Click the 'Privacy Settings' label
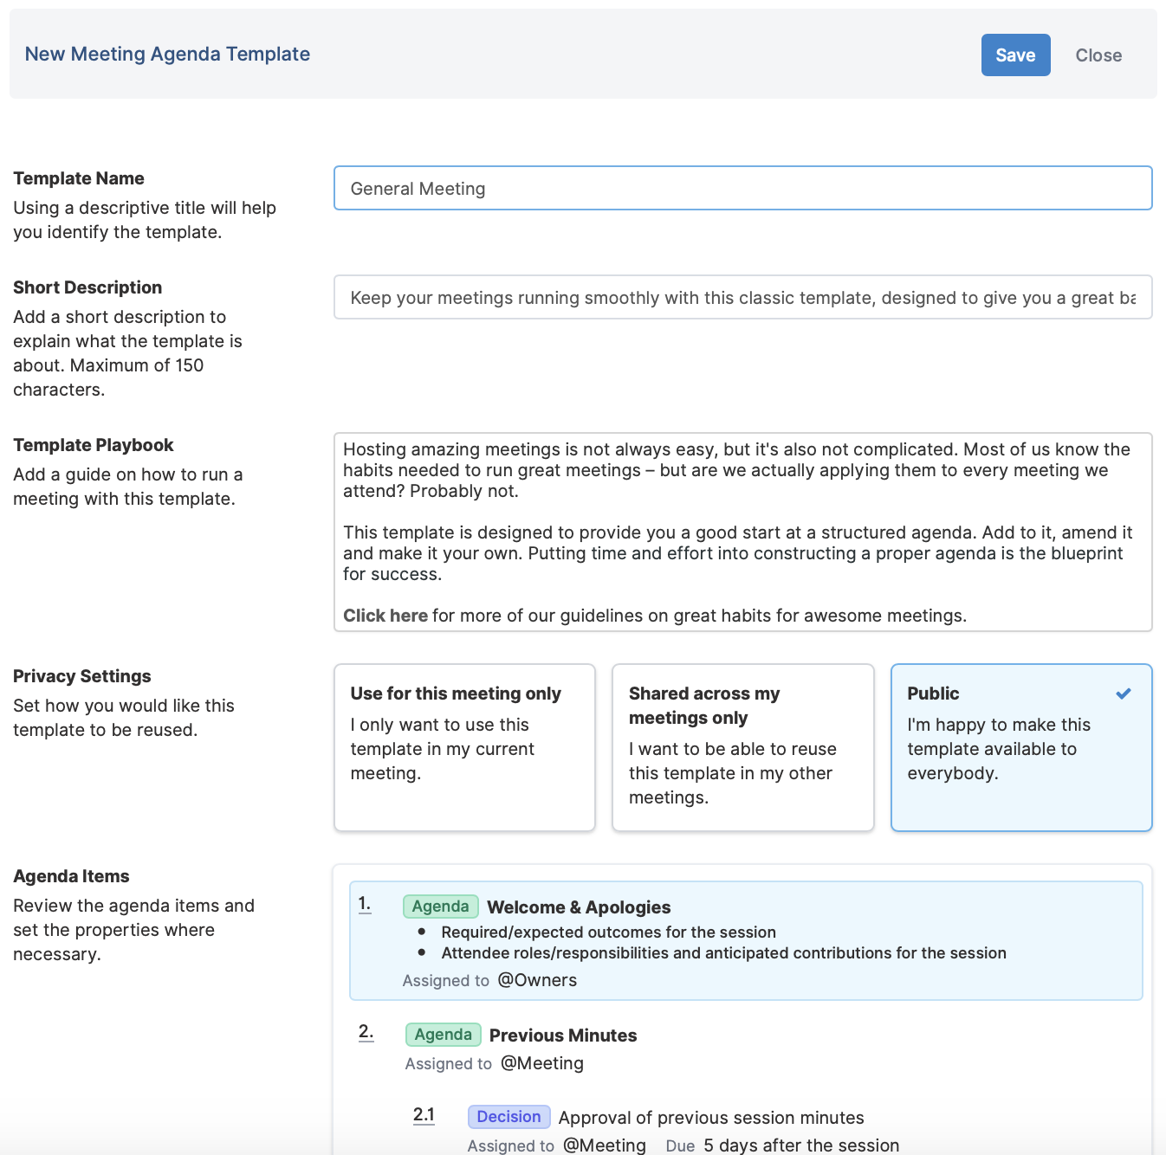 click(x=82, y=676)
